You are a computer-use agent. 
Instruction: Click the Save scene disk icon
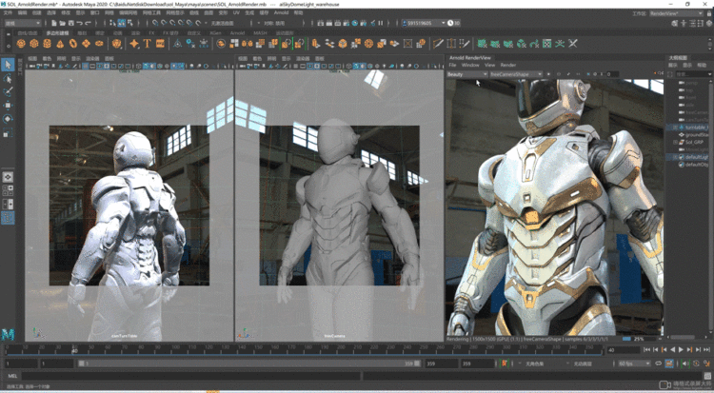(x=70, y=23)
